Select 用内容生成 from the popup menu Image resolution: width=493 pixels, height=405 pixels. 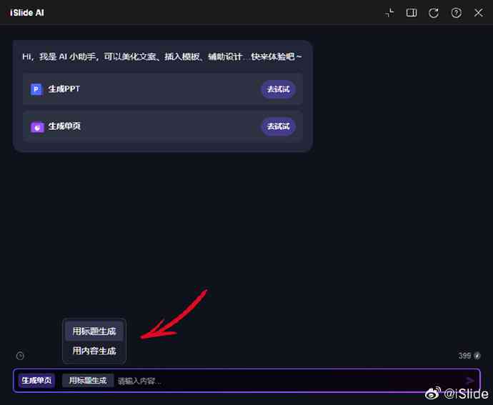tap(94, 351)
